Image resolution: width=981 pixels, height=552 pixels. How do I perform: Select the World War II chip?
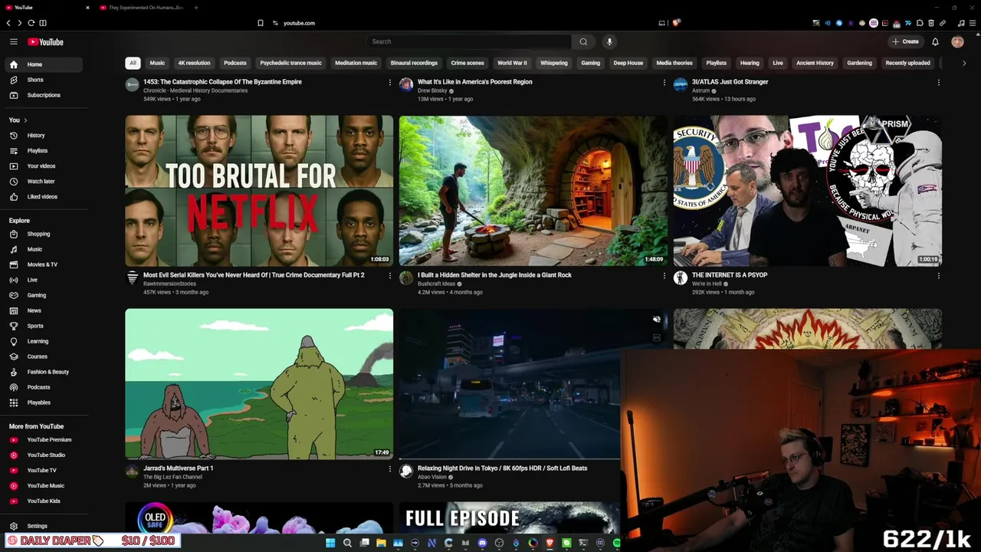tap(512, 63)
